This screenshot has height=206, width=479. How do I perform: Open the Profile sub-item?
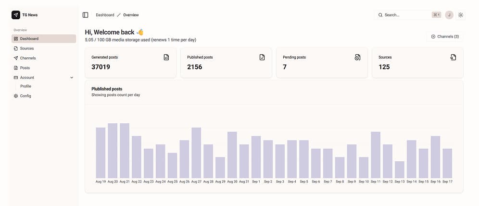click(26, 86)
